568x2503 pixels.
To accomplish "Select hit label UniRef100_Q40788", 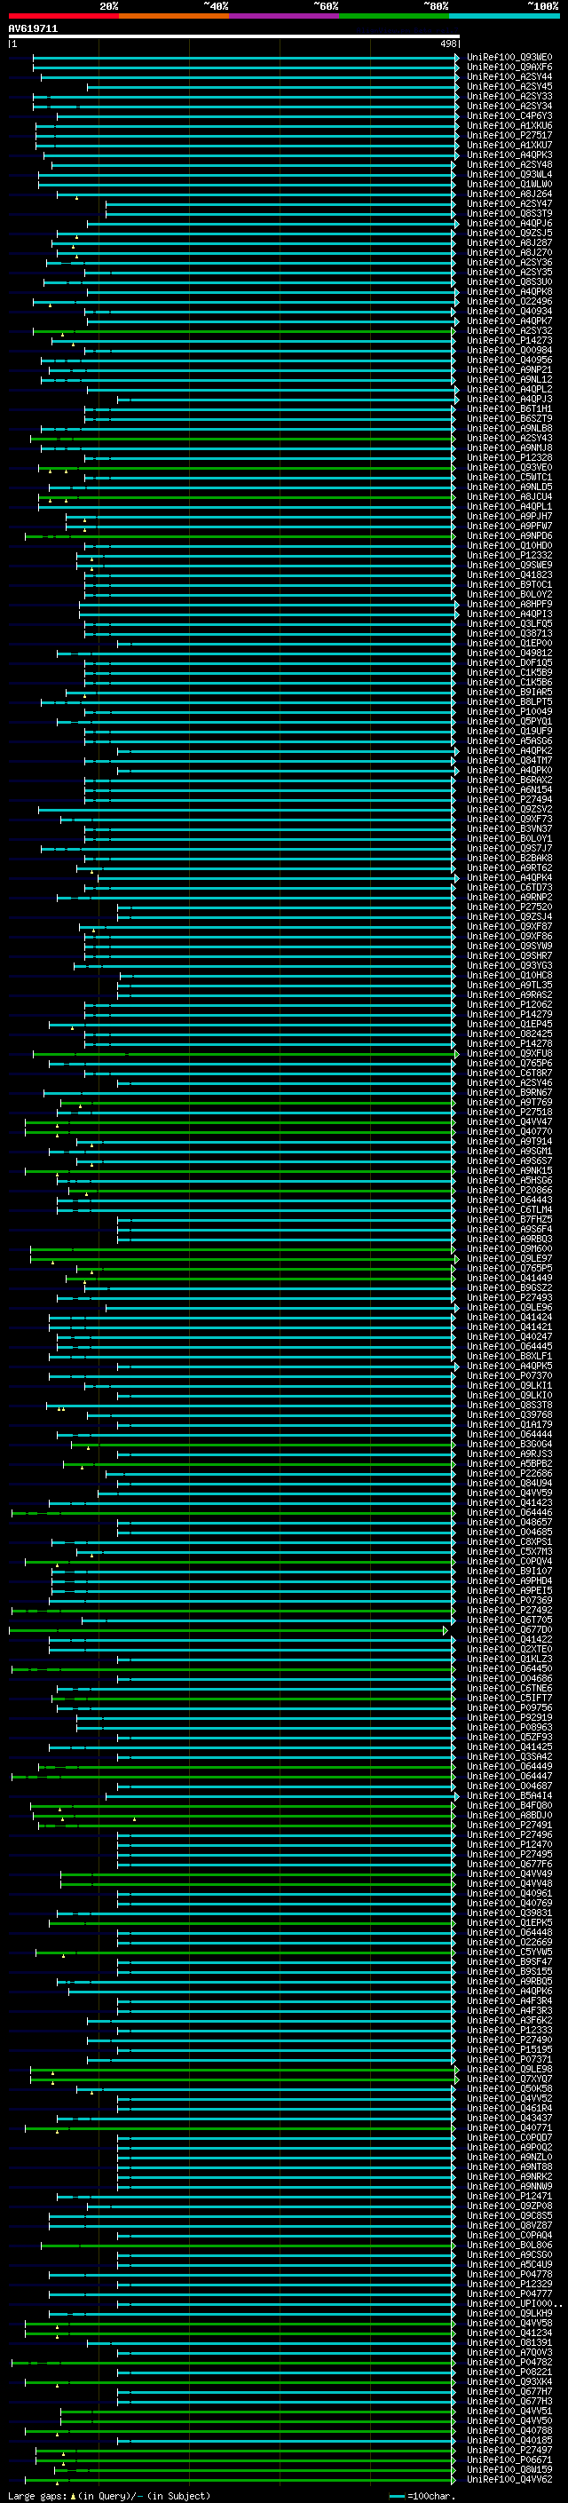I will point(509,2429).
